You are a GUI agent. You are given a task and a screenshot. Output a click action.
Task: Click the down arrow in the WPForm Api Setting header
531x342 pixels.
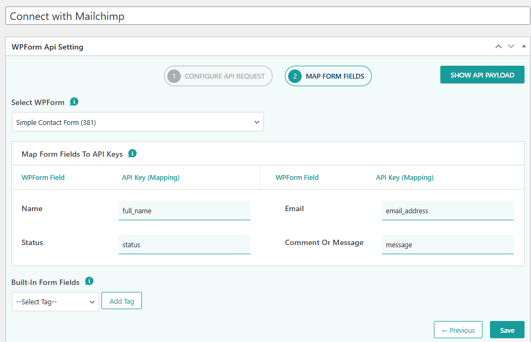tap(510, 46)
